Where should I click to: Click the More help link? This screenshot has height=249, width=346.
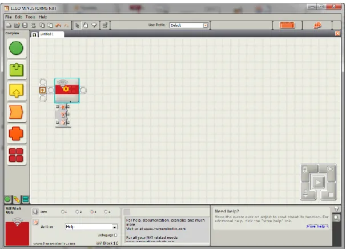tap(317, 226)
